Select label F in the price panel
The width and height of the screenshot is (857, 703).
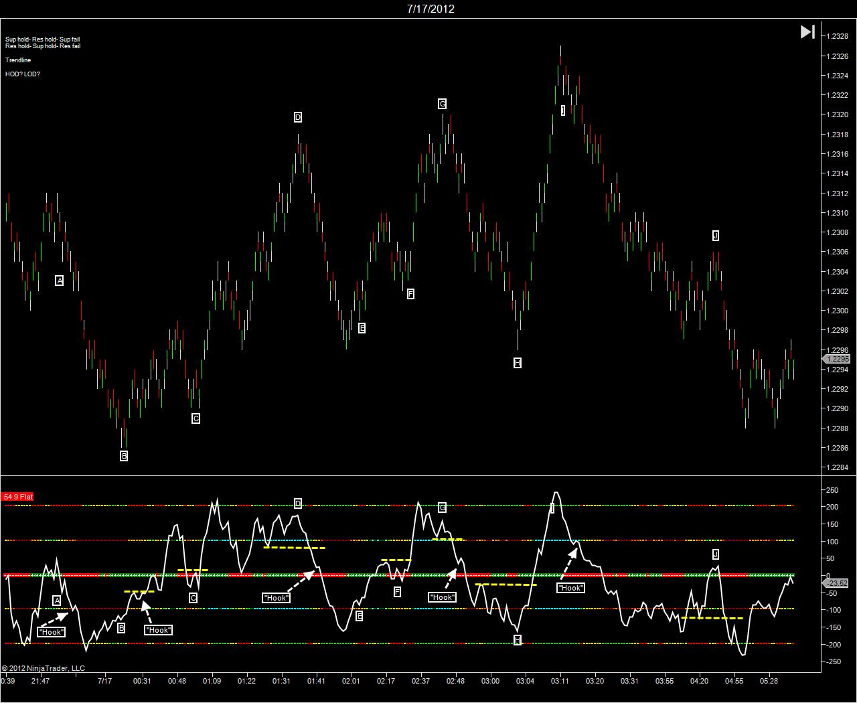tap(410, 293)
